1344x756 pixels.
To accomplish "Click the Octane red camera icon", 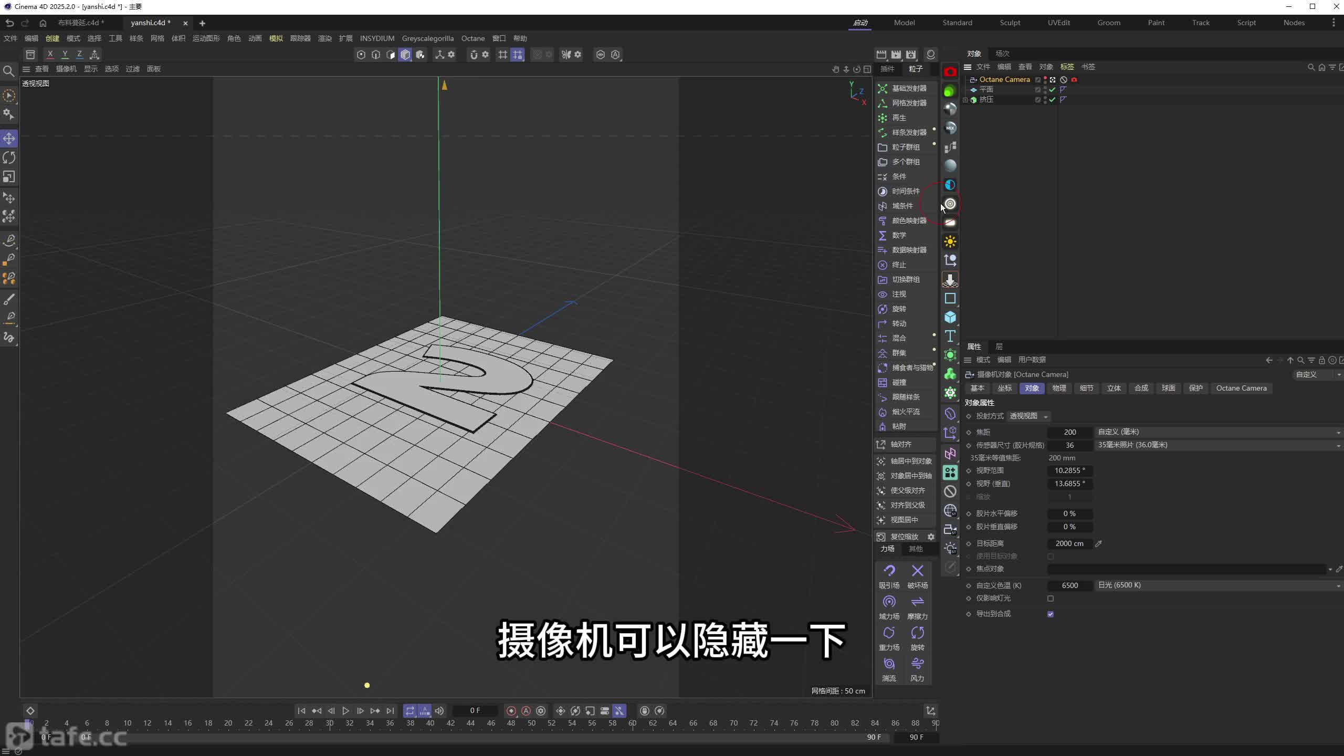I will [950, 71].
